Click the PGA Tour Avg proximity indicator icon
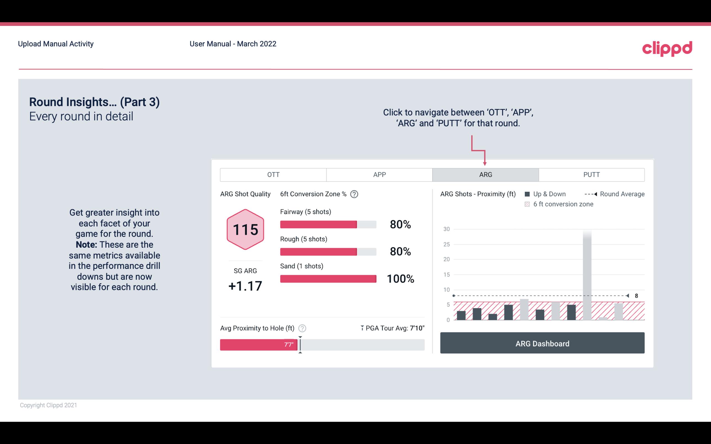Viewport: 711px width, 444px height. click(x=362, y=328)
